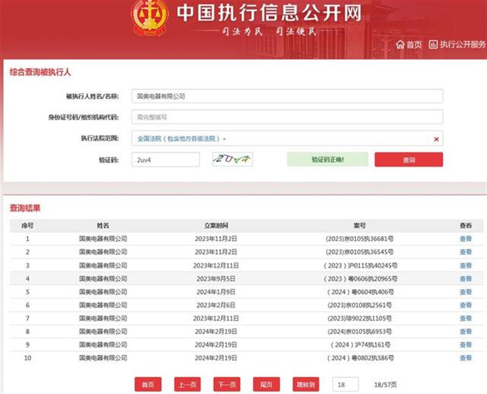View record of case 粤0604执406号
Viewport: 487px width, 394px height.
pos(465,292)
